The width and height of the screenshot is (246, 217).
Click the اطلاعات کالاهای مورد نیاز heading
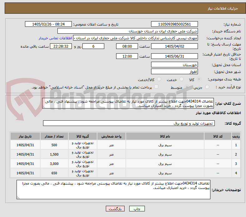[x=218, y=113]
